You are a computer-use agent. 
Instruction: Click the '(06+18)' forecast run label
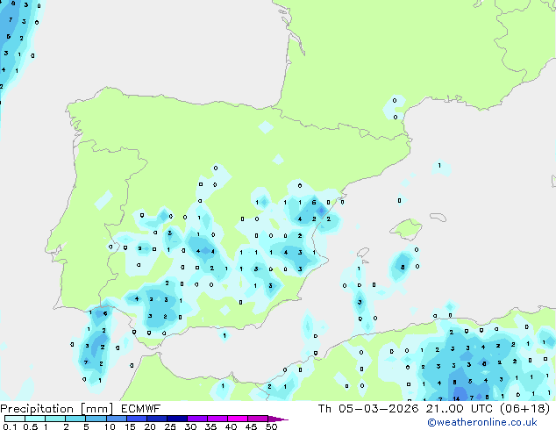(524, 409)
